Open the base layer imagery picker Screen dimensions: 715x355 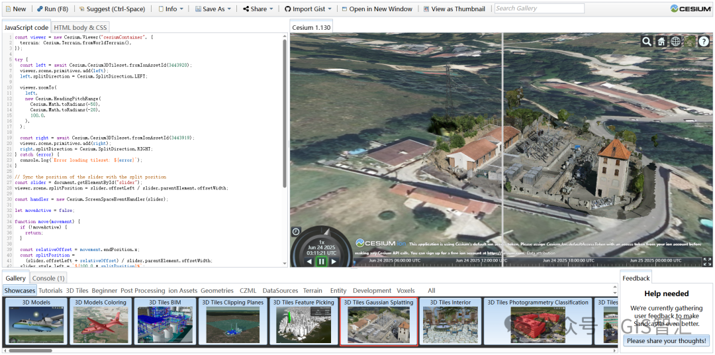(x=690, y=42)
